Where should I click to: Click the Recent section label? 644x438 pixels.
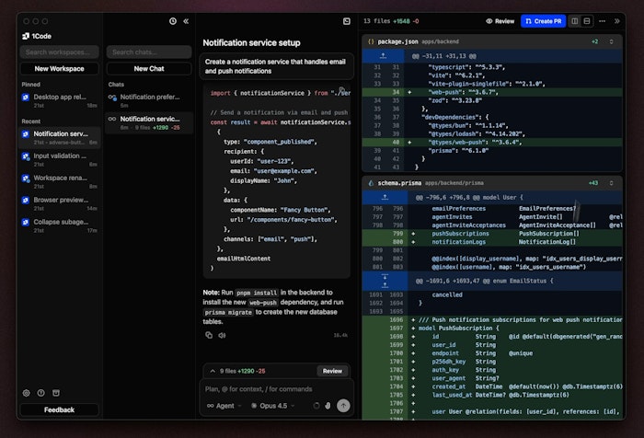click(x=30, y=121)
